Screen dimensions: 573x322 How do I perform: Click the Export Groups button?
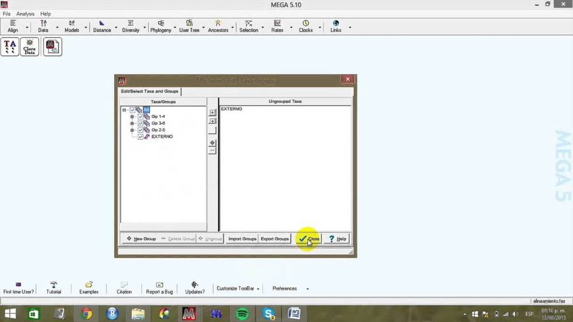point(274,238)
